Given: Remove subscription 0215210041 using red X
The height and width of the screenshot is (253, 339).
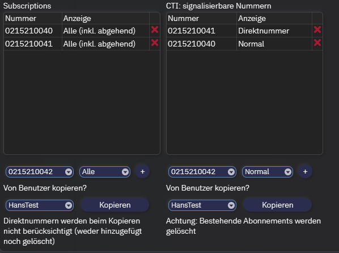Looking at the screenshot, I should click(155, 43).
